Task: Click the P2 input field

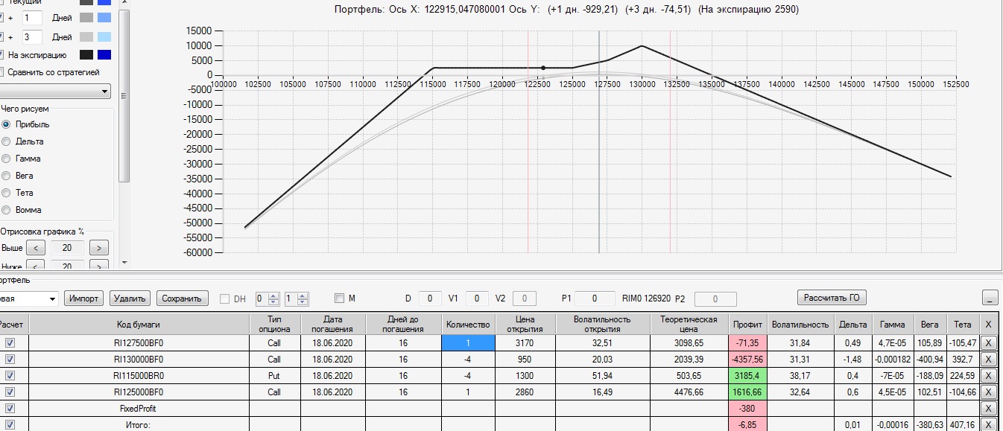Action: point(715,298)
